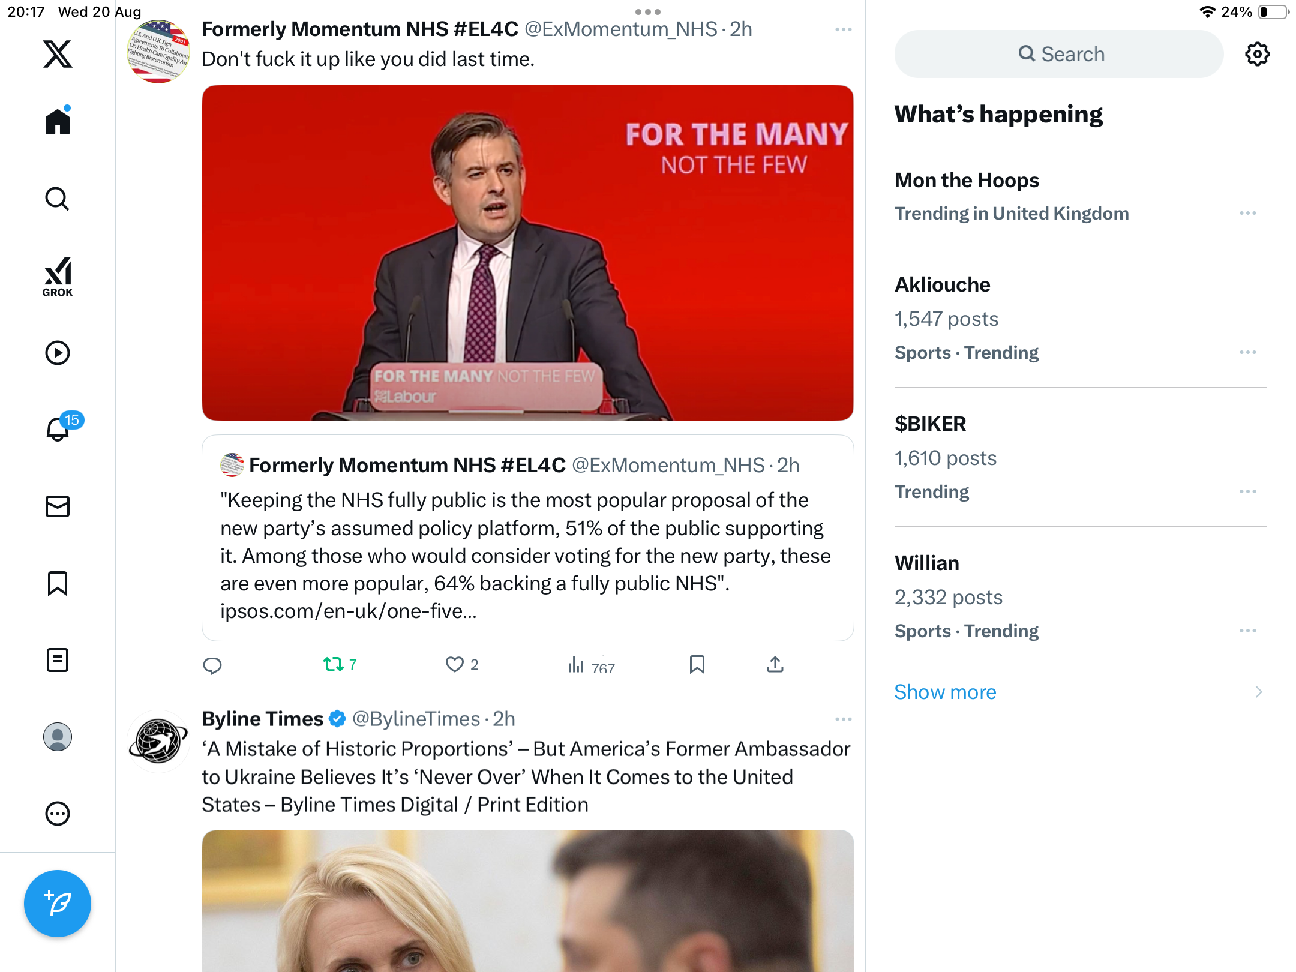This screenshot has width=1296, height=972.
Task: Open sidebar video play icon
Action: coord(58,353)
